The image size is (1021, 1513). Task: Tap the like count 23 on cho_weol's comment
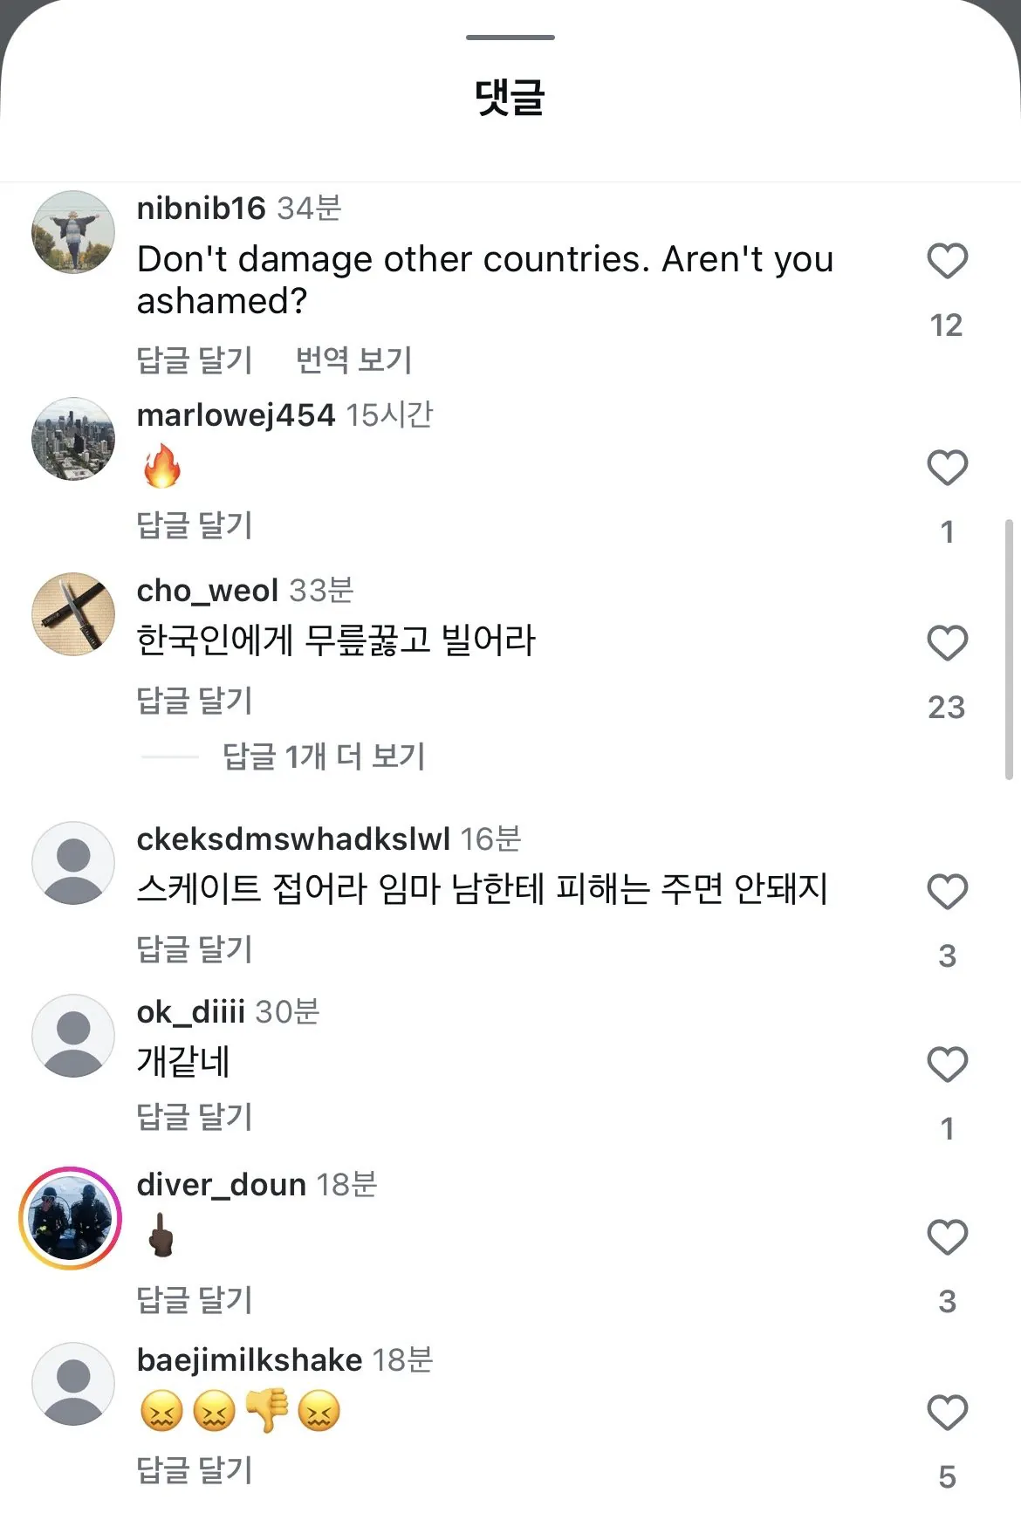click(x=946, y=709)
